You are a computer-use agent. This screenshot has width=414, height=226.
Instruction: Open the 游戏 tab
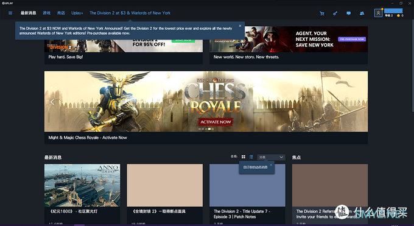click(46, 13)
